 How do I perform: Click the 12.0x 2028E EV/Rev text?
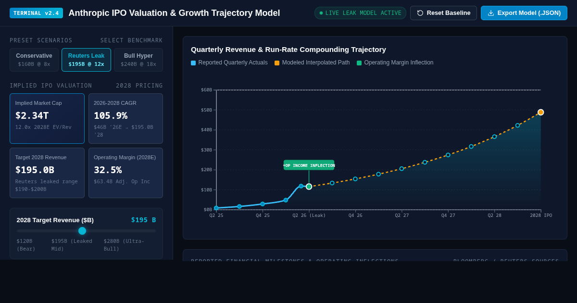point(43,127)
